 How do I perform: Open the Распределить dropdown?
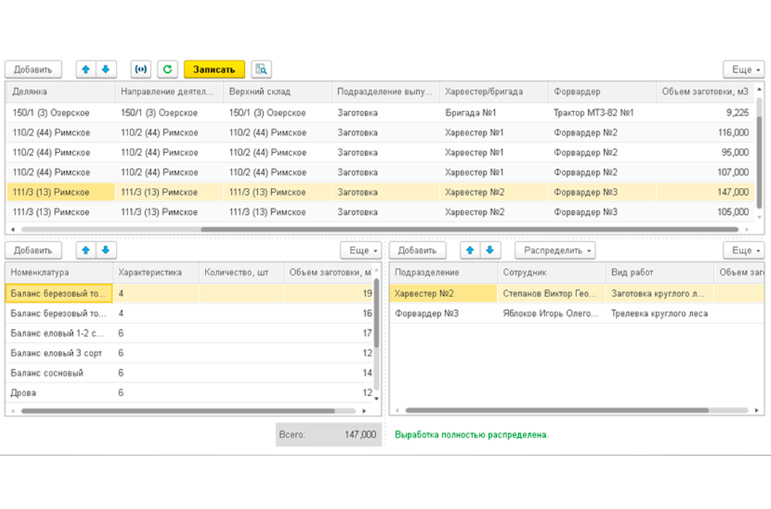click(x=555, y=250)
